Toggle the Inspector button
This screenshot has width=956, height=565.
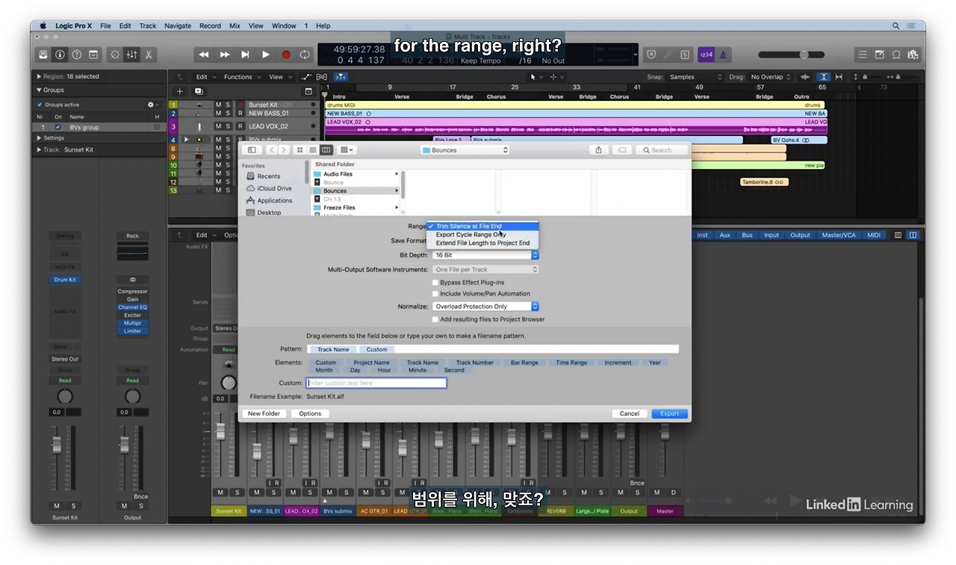click(x=60, y=55)
